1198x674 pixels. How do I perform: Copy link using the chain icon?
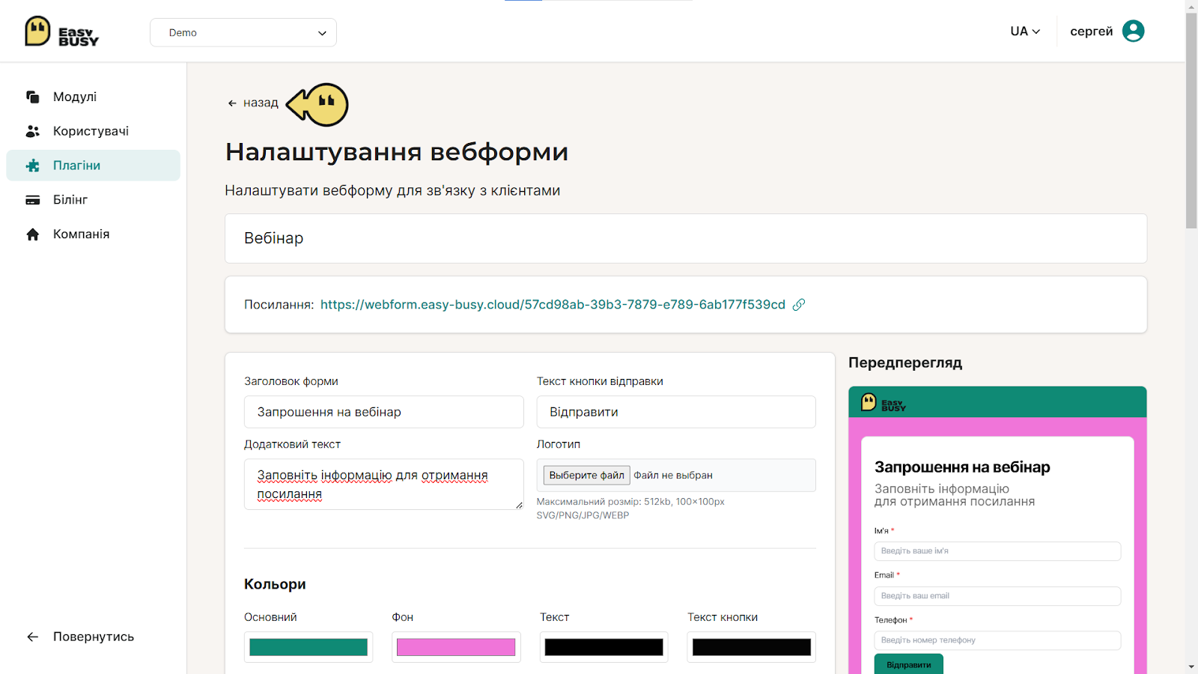point(799,305)
